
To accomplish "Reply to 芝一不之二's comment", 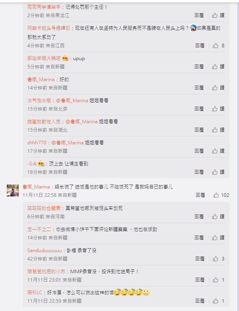I will click(199, 237).
